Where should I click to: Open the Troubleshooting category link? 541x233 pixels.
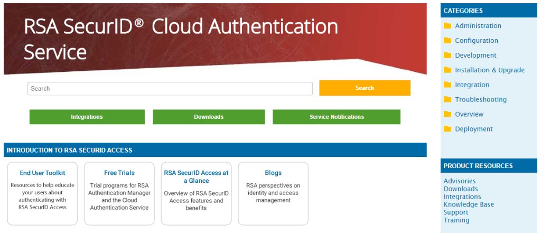point(481,99)
